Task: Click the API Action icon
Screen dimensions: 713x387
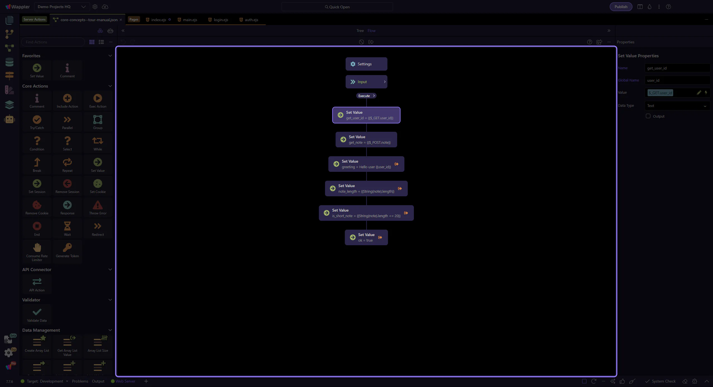Action: pos(37,282)
